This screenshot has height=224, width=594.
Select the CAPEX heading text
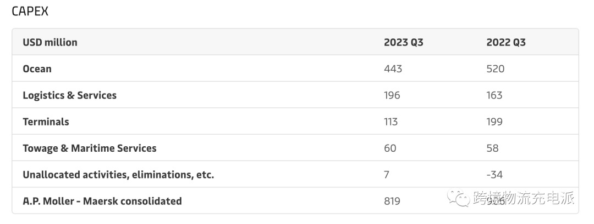click(x=30, y=12)
